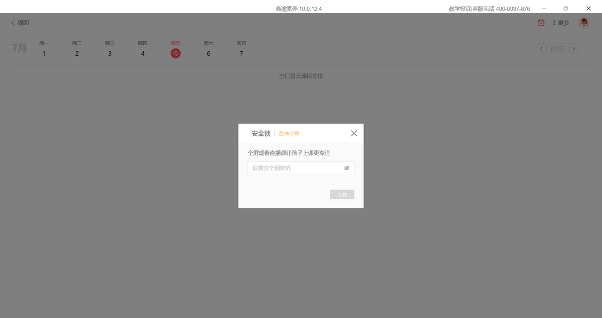Jump to 周六 day 6
This screenshot has height=318, width=602.
(x=208, y=53)
